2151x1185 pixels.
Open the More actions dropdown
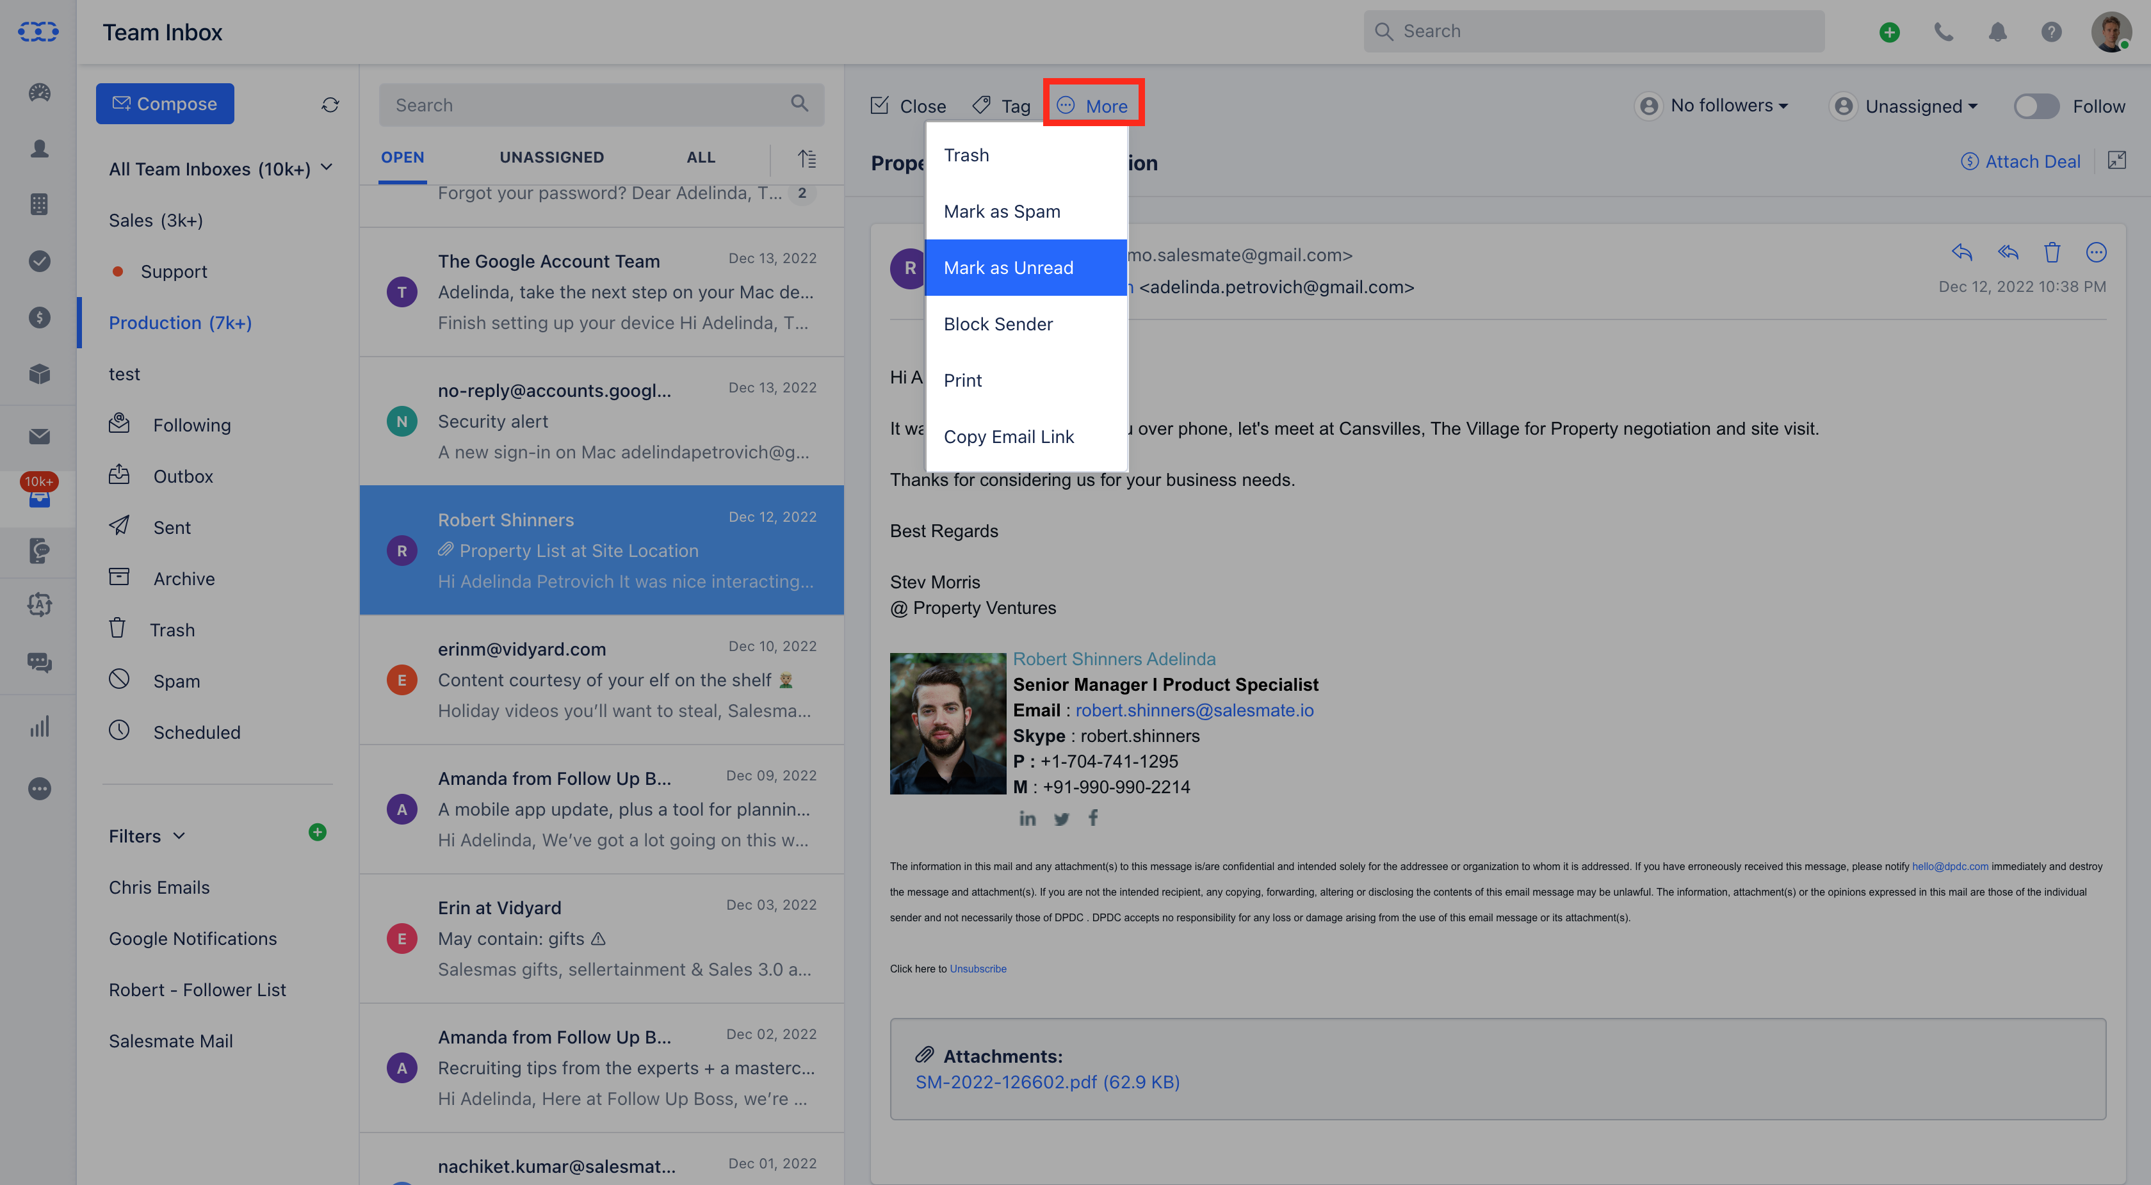coord(1092,106)
